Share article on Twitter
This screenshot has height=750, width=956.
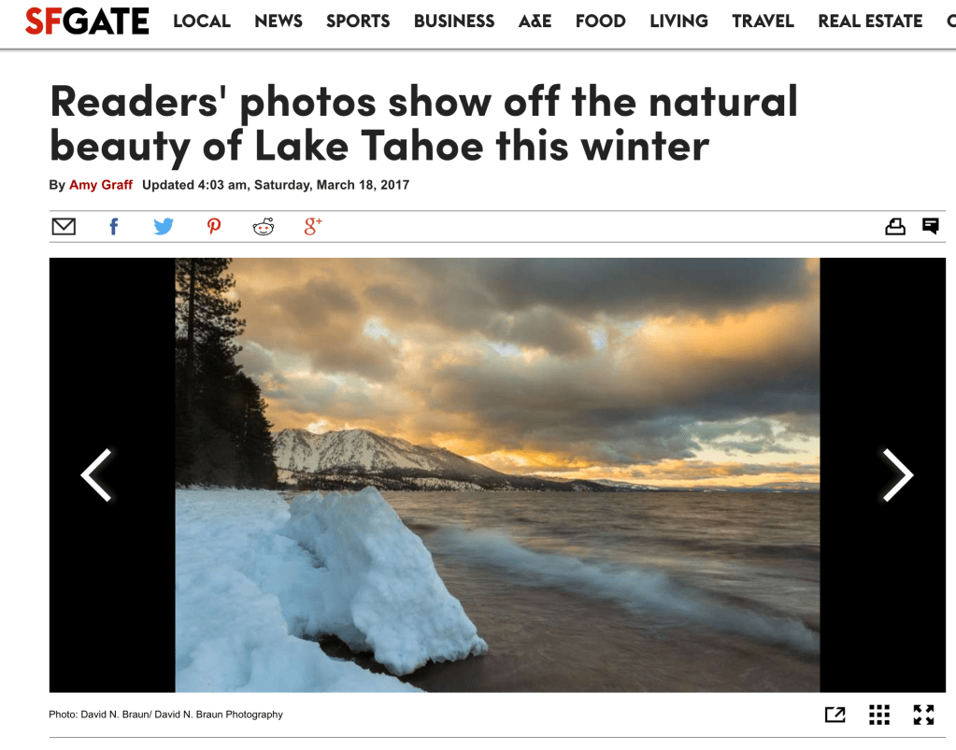(x=164, y=227)
